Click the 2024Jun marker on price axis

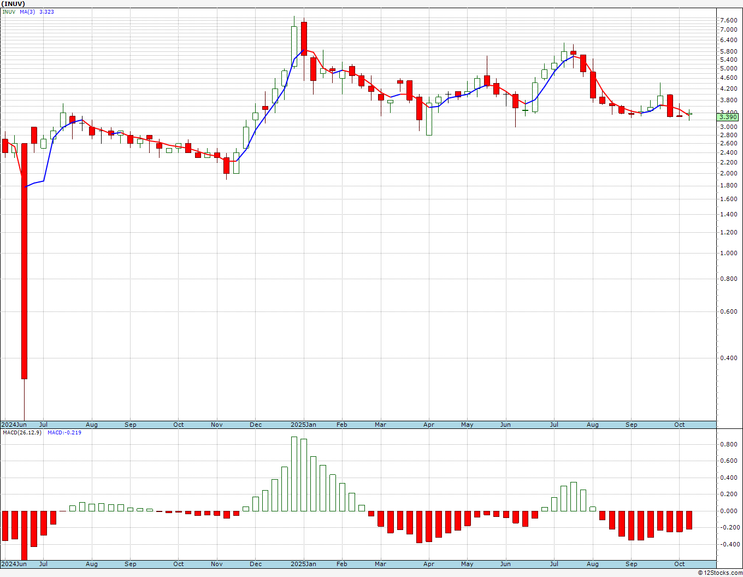coord(14,425)
